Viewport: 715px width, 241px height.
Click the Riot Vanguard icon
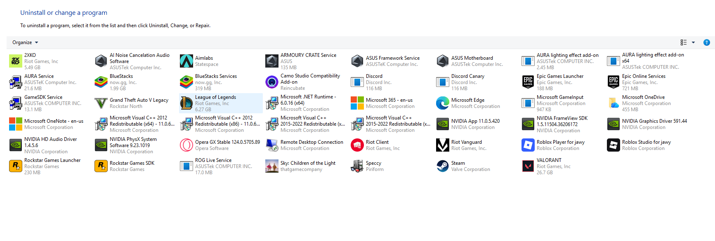pyautogui.click(x=443, y=145)
